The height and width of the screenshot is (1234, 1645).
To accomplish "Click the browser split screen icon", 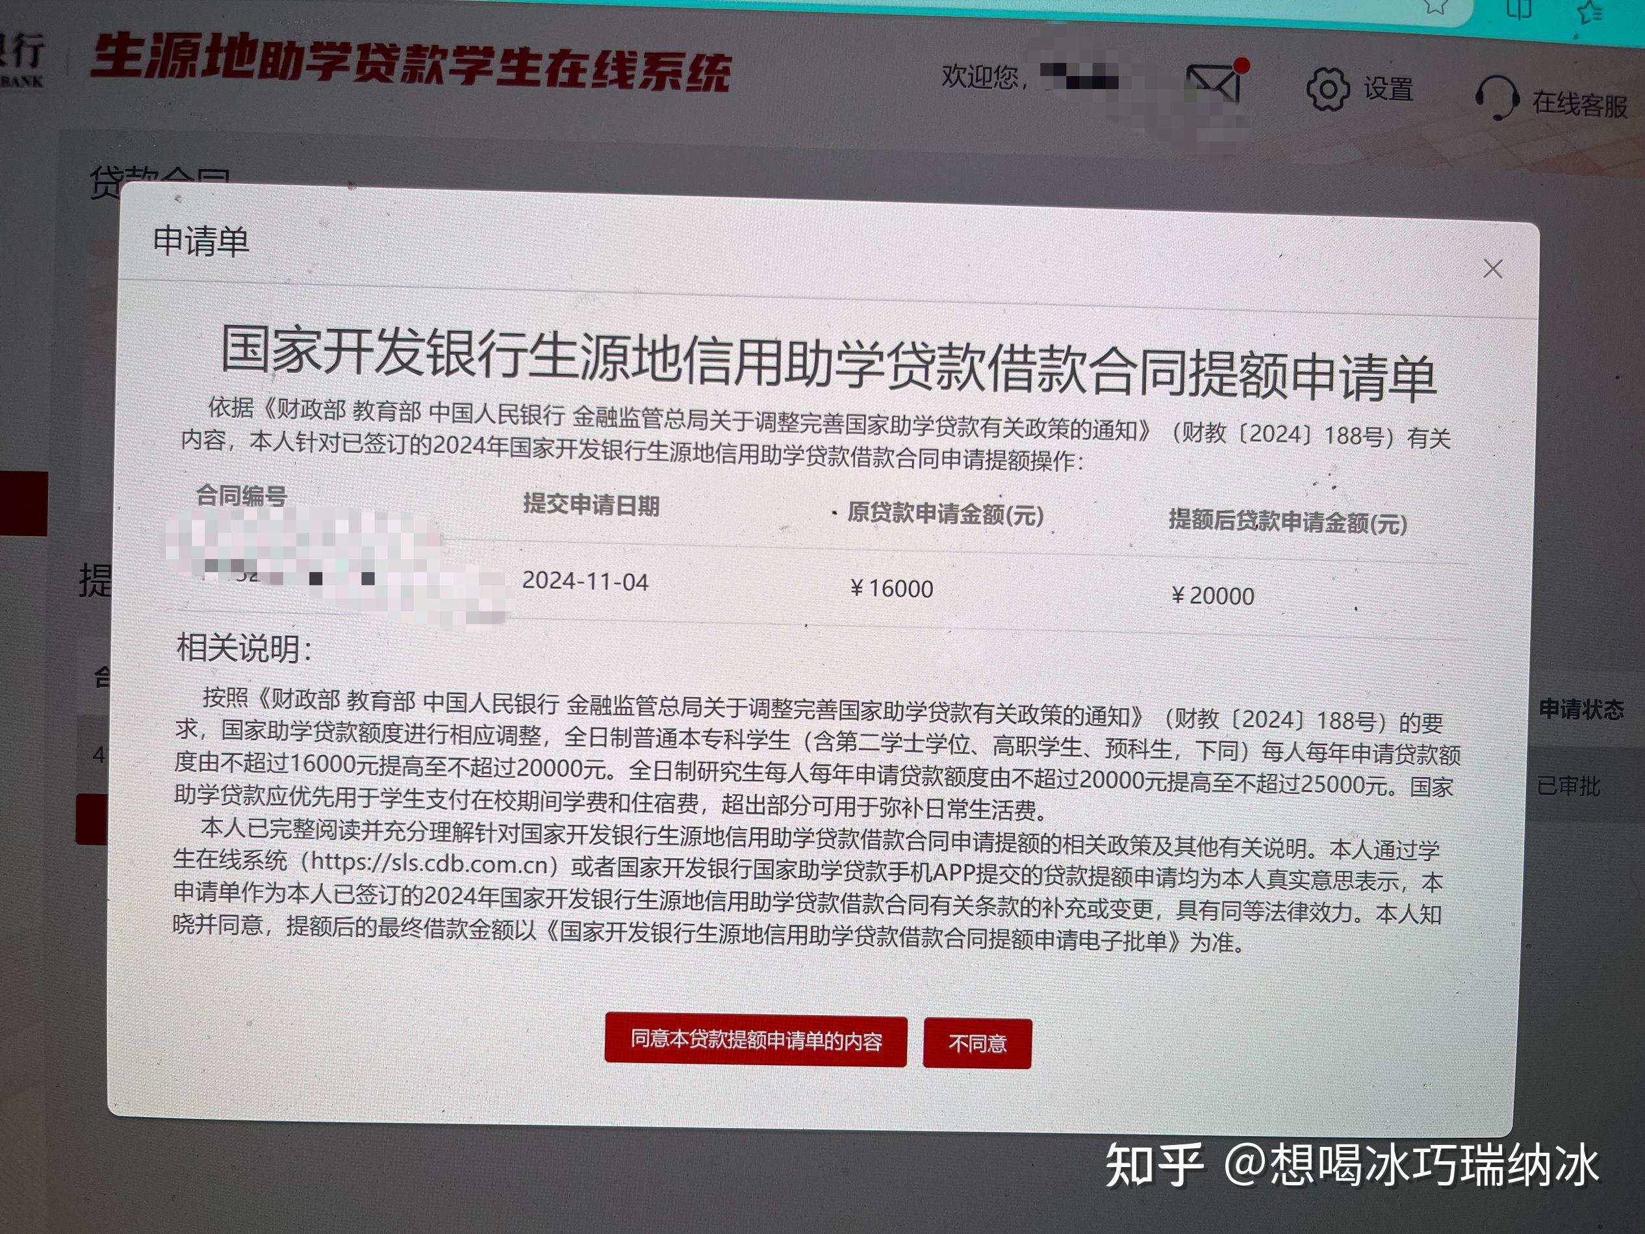I will (x=1518, y=8).
